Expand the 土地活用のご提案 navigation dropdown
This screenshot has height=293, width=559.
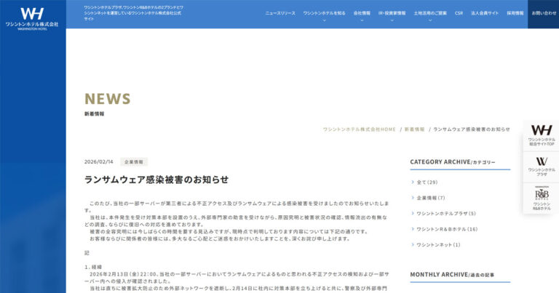click(429, 20)
